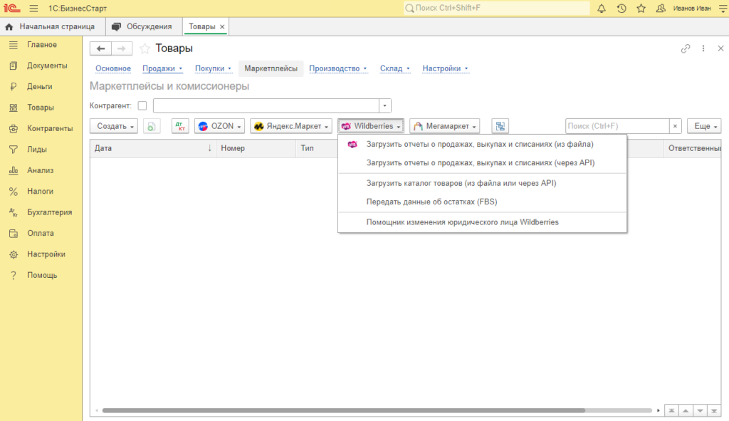Sort by the Ответственный column header

click(x=692, y=148)
